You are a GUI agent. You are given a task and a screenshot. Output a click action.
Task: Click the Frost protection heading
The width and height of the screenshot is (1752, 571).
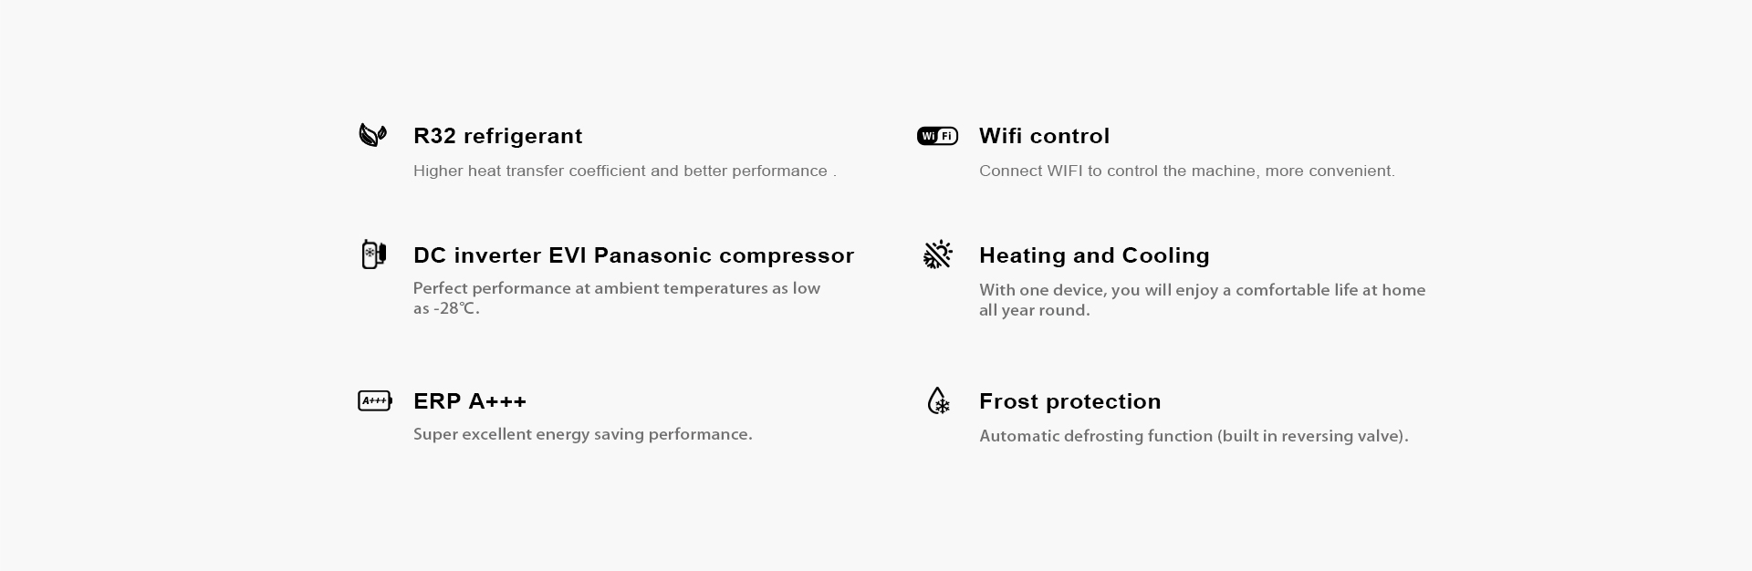click(1069, 401)
